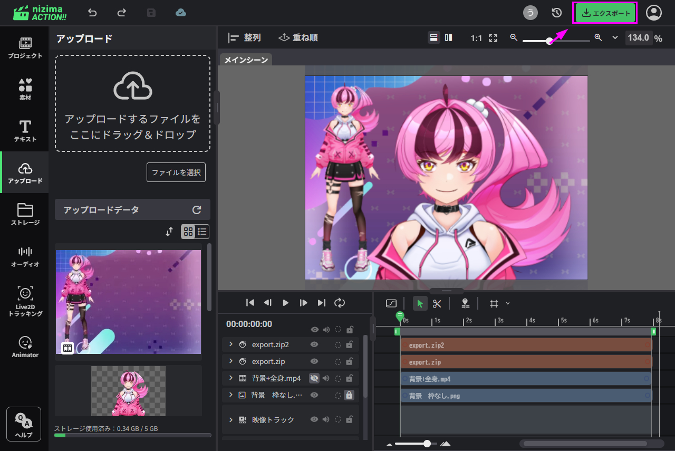Image resolution: width=675 pixels, height=451 pixels.
Task: Switch upload data to list view
Action: [202, 232]
